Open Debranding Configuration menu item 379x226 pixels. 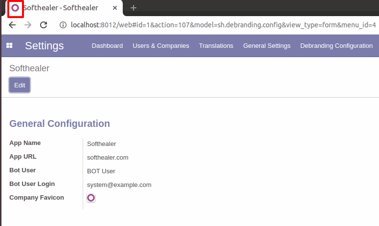[x=336, y=46]
